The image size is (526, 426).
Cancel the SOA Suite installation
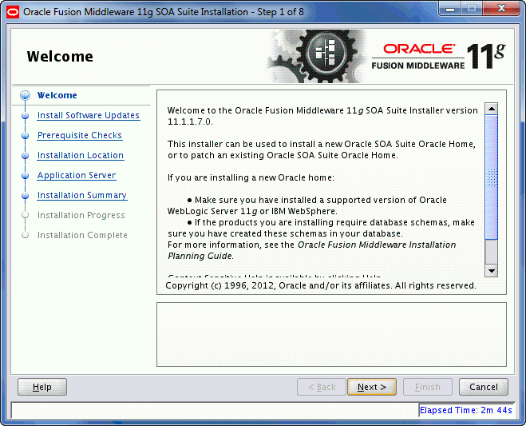(483, 387)
